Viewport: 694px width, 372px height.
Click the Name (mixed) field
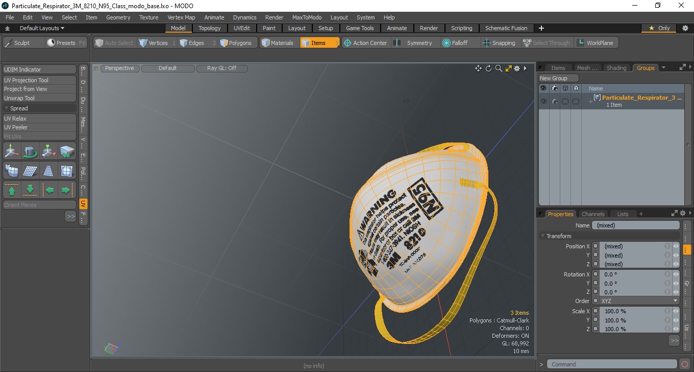[636, 225]
